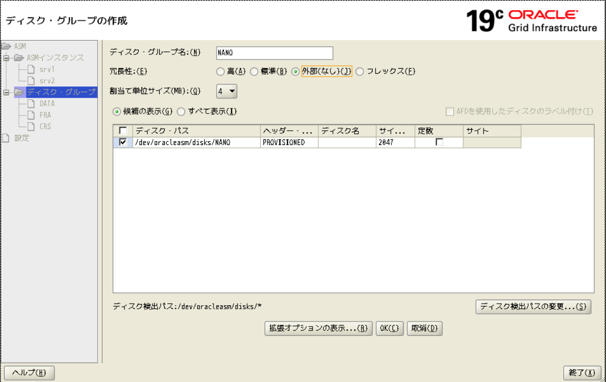This screenshot has height=382, width=606.
Task: Open the CRS disk group entry
Action: (x=45, y=127)
